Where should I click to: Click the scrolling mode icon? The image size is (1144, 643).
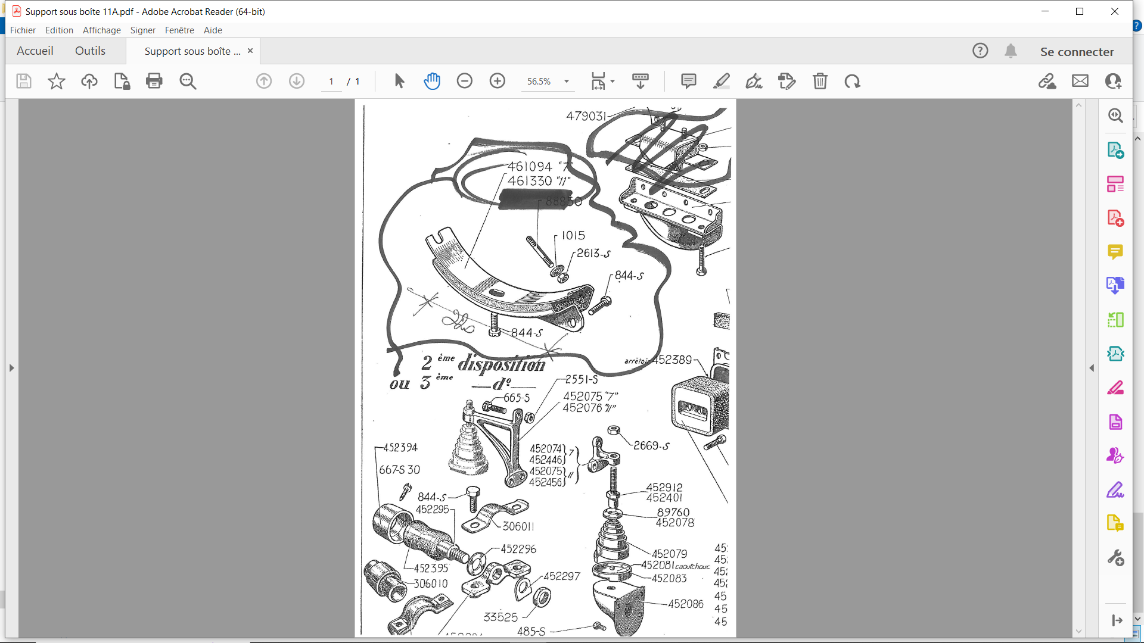641,81
